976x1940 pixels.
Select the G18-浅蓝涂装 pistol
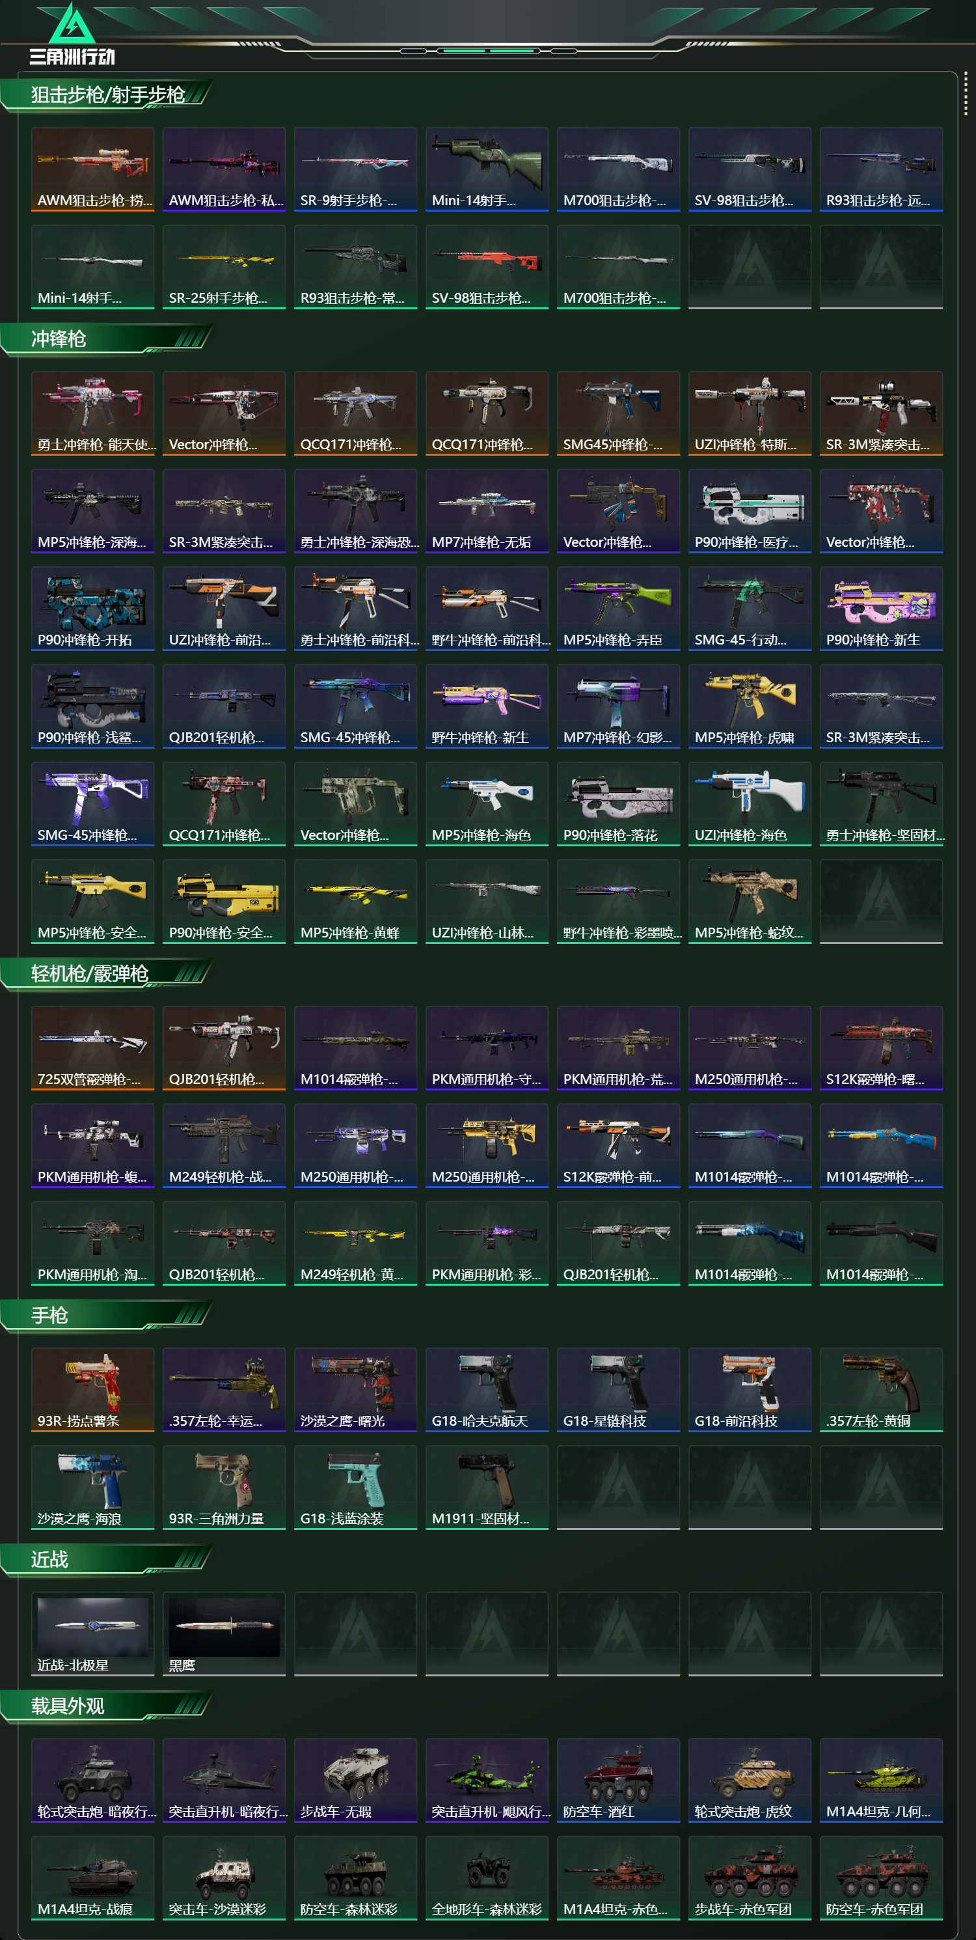click(x=355, y=1488)
